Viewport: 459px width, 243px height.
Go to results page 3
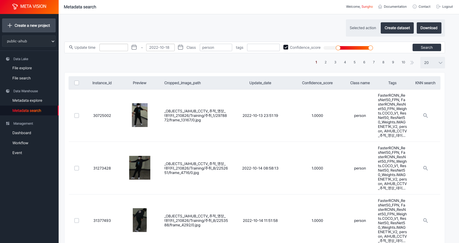[x=335, y=62]
